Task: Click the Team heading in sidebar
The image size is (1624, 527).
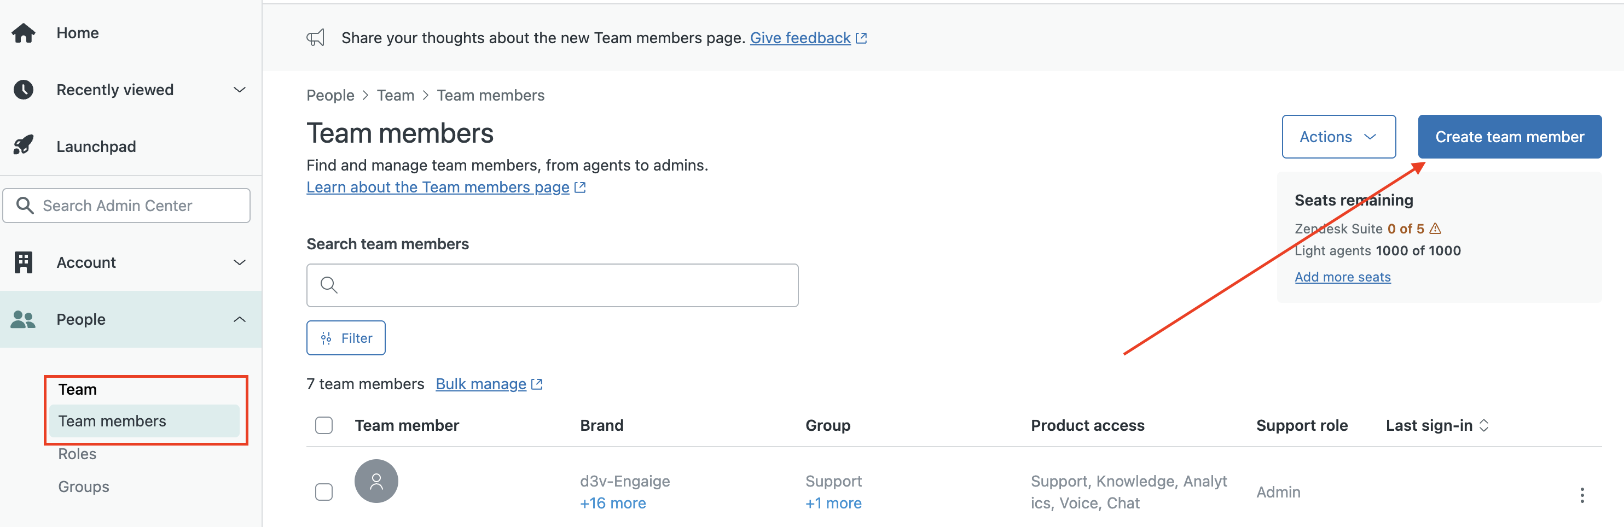Action: [x=78, y=389]
